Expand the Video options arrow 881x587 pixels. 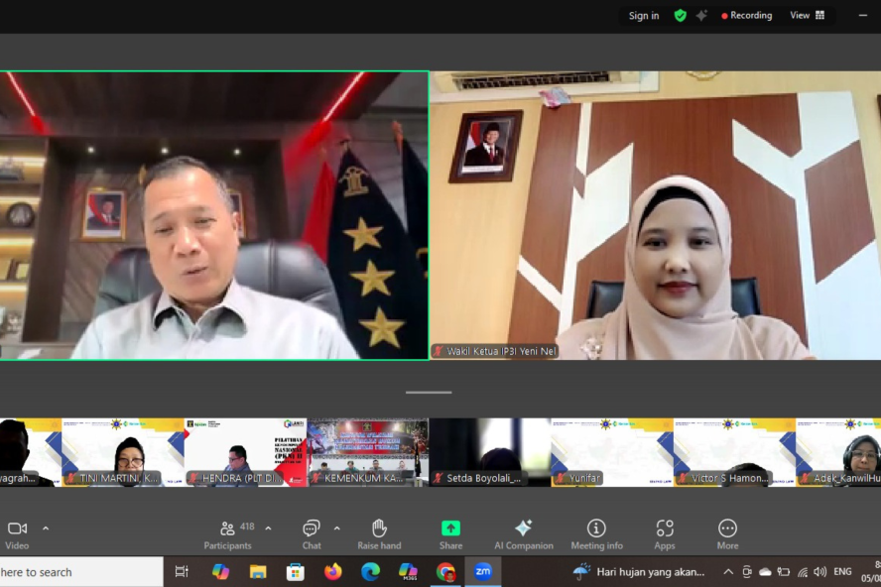[46, 528]
